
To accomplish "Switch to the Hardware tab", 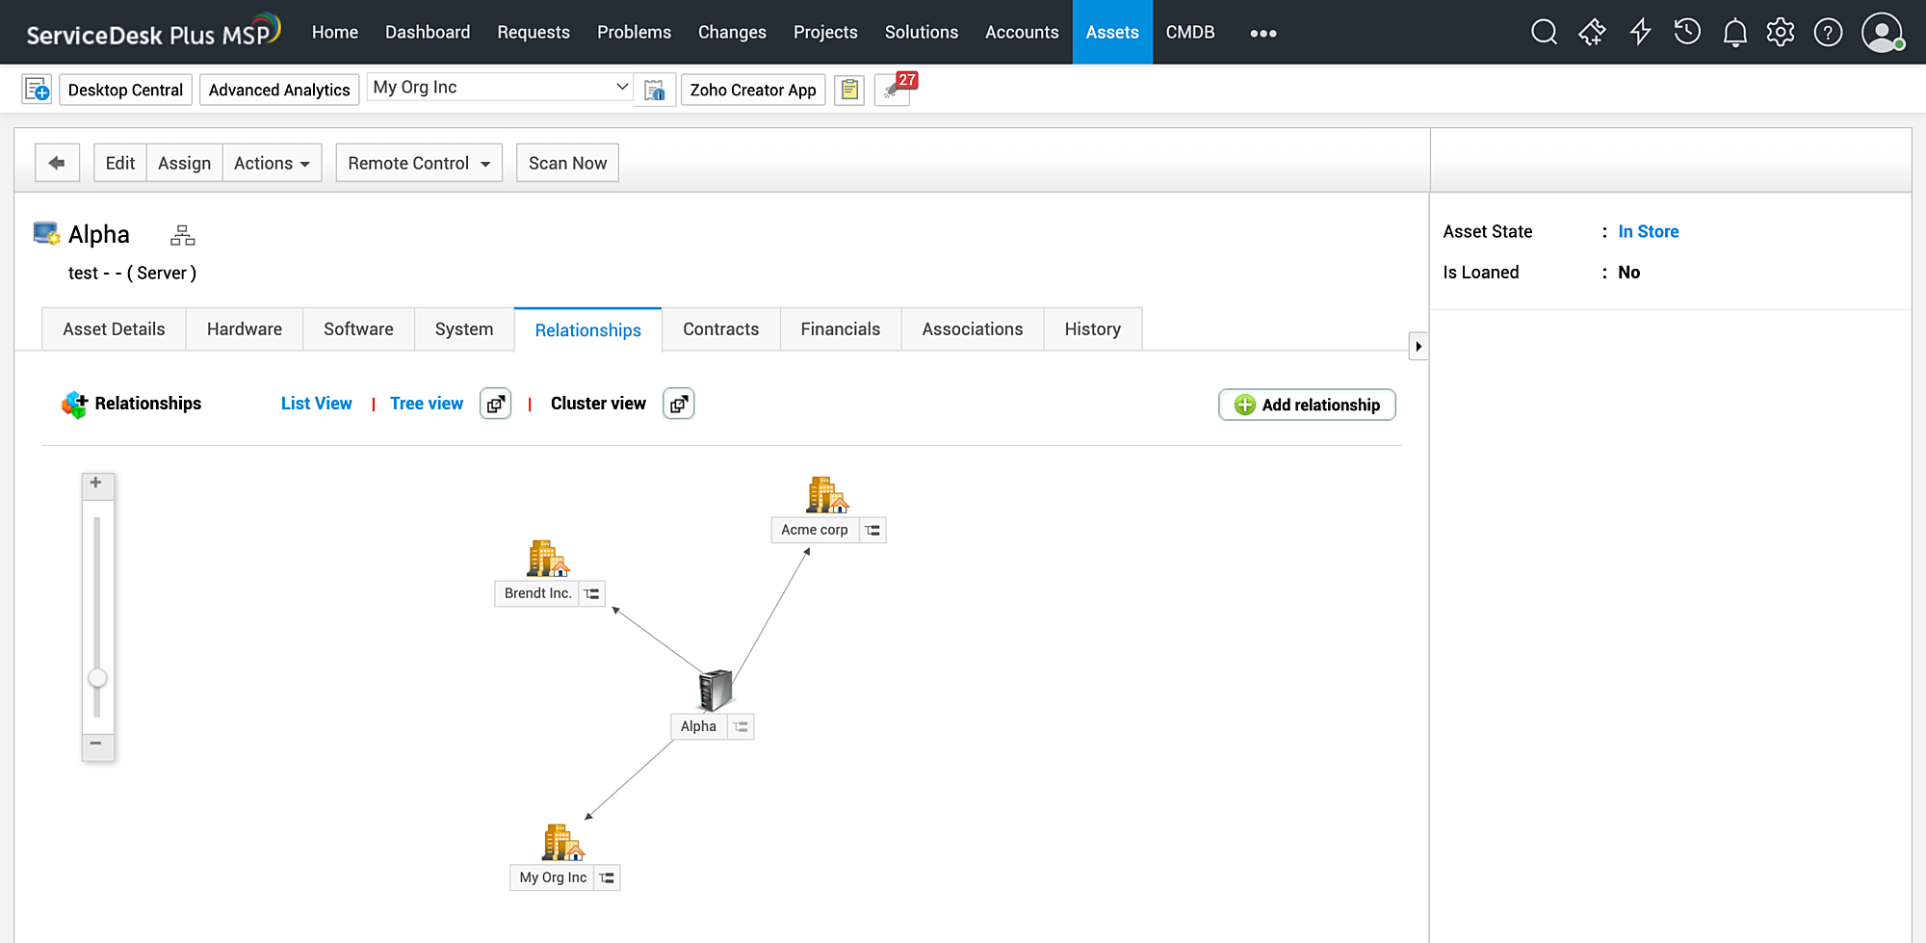I will 245,329.
